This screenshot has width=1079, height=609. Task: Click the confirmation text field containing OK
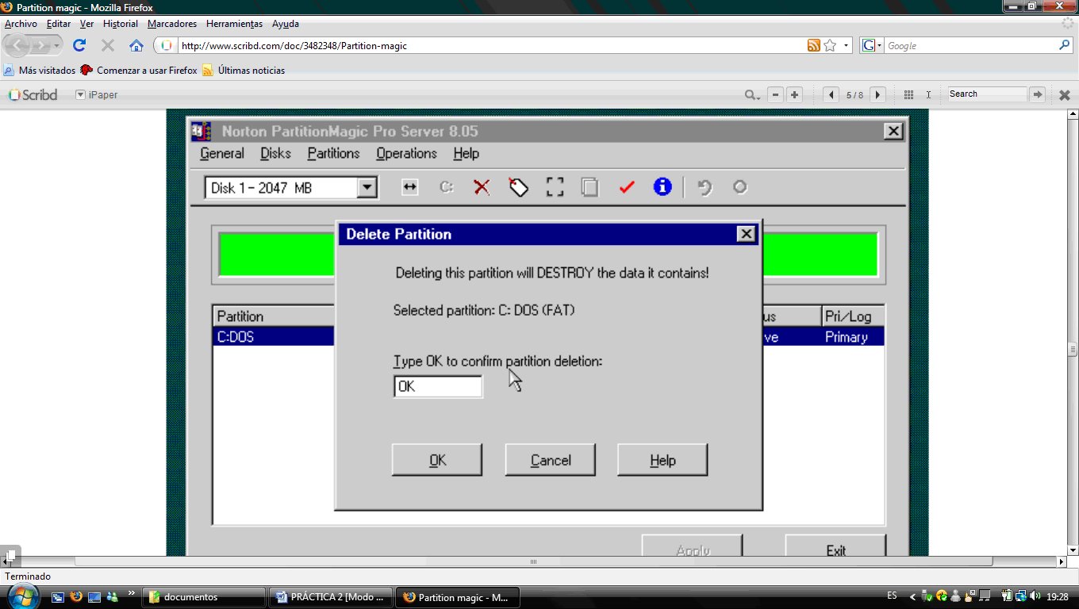(438, 386)
